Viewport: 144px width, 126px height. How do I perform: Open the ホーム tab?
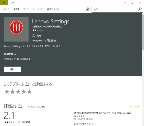coord(7,9)
